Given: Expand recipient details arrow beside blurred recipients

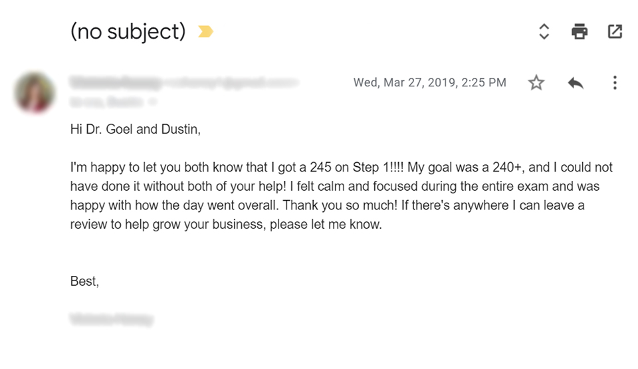Looking at the screenshot, I should pyautogui.click(x=153, y=102).
